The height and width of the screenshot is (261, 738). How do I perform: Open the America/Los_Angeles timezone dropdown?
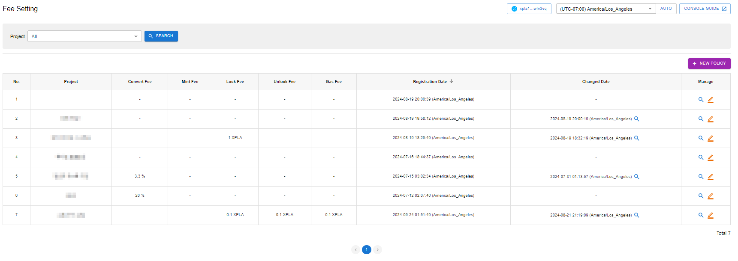tap(605, 9)
